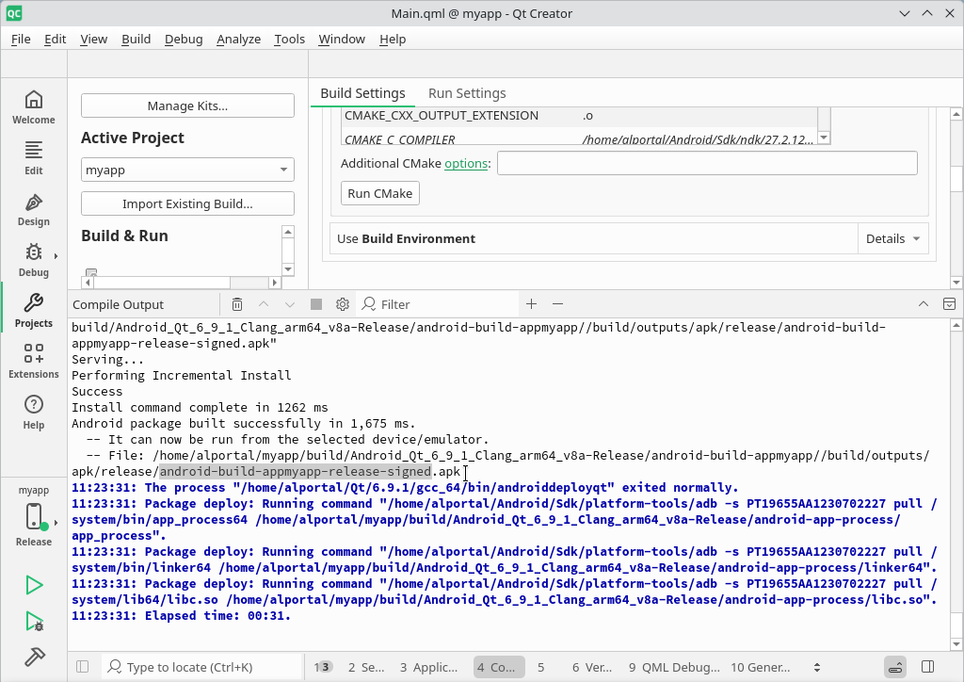The height and width of the screenshot is (682, 964).
Task: Open the Tools menu
Action: (x=289, y=39)
